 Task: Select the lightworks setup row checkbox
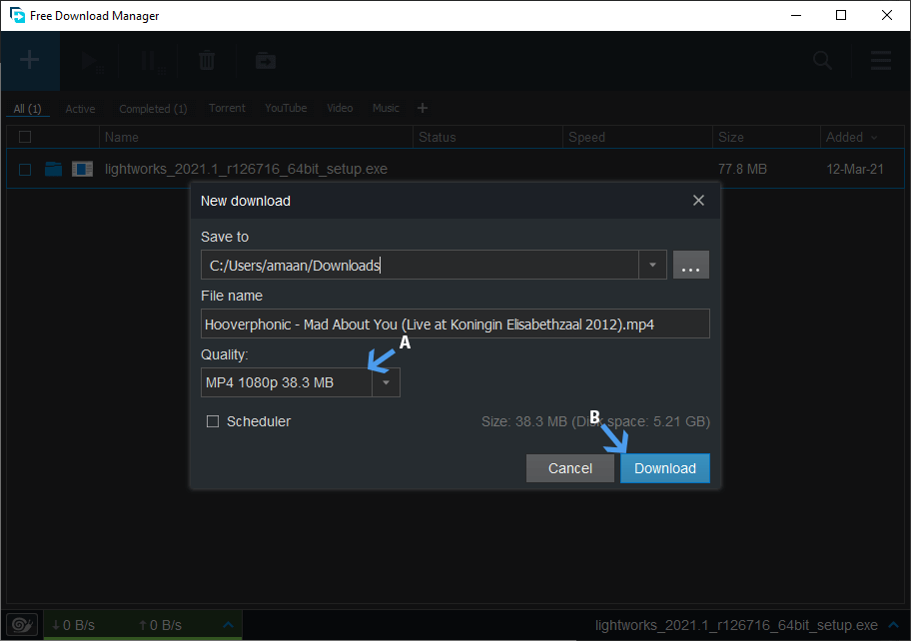(25, 169)
